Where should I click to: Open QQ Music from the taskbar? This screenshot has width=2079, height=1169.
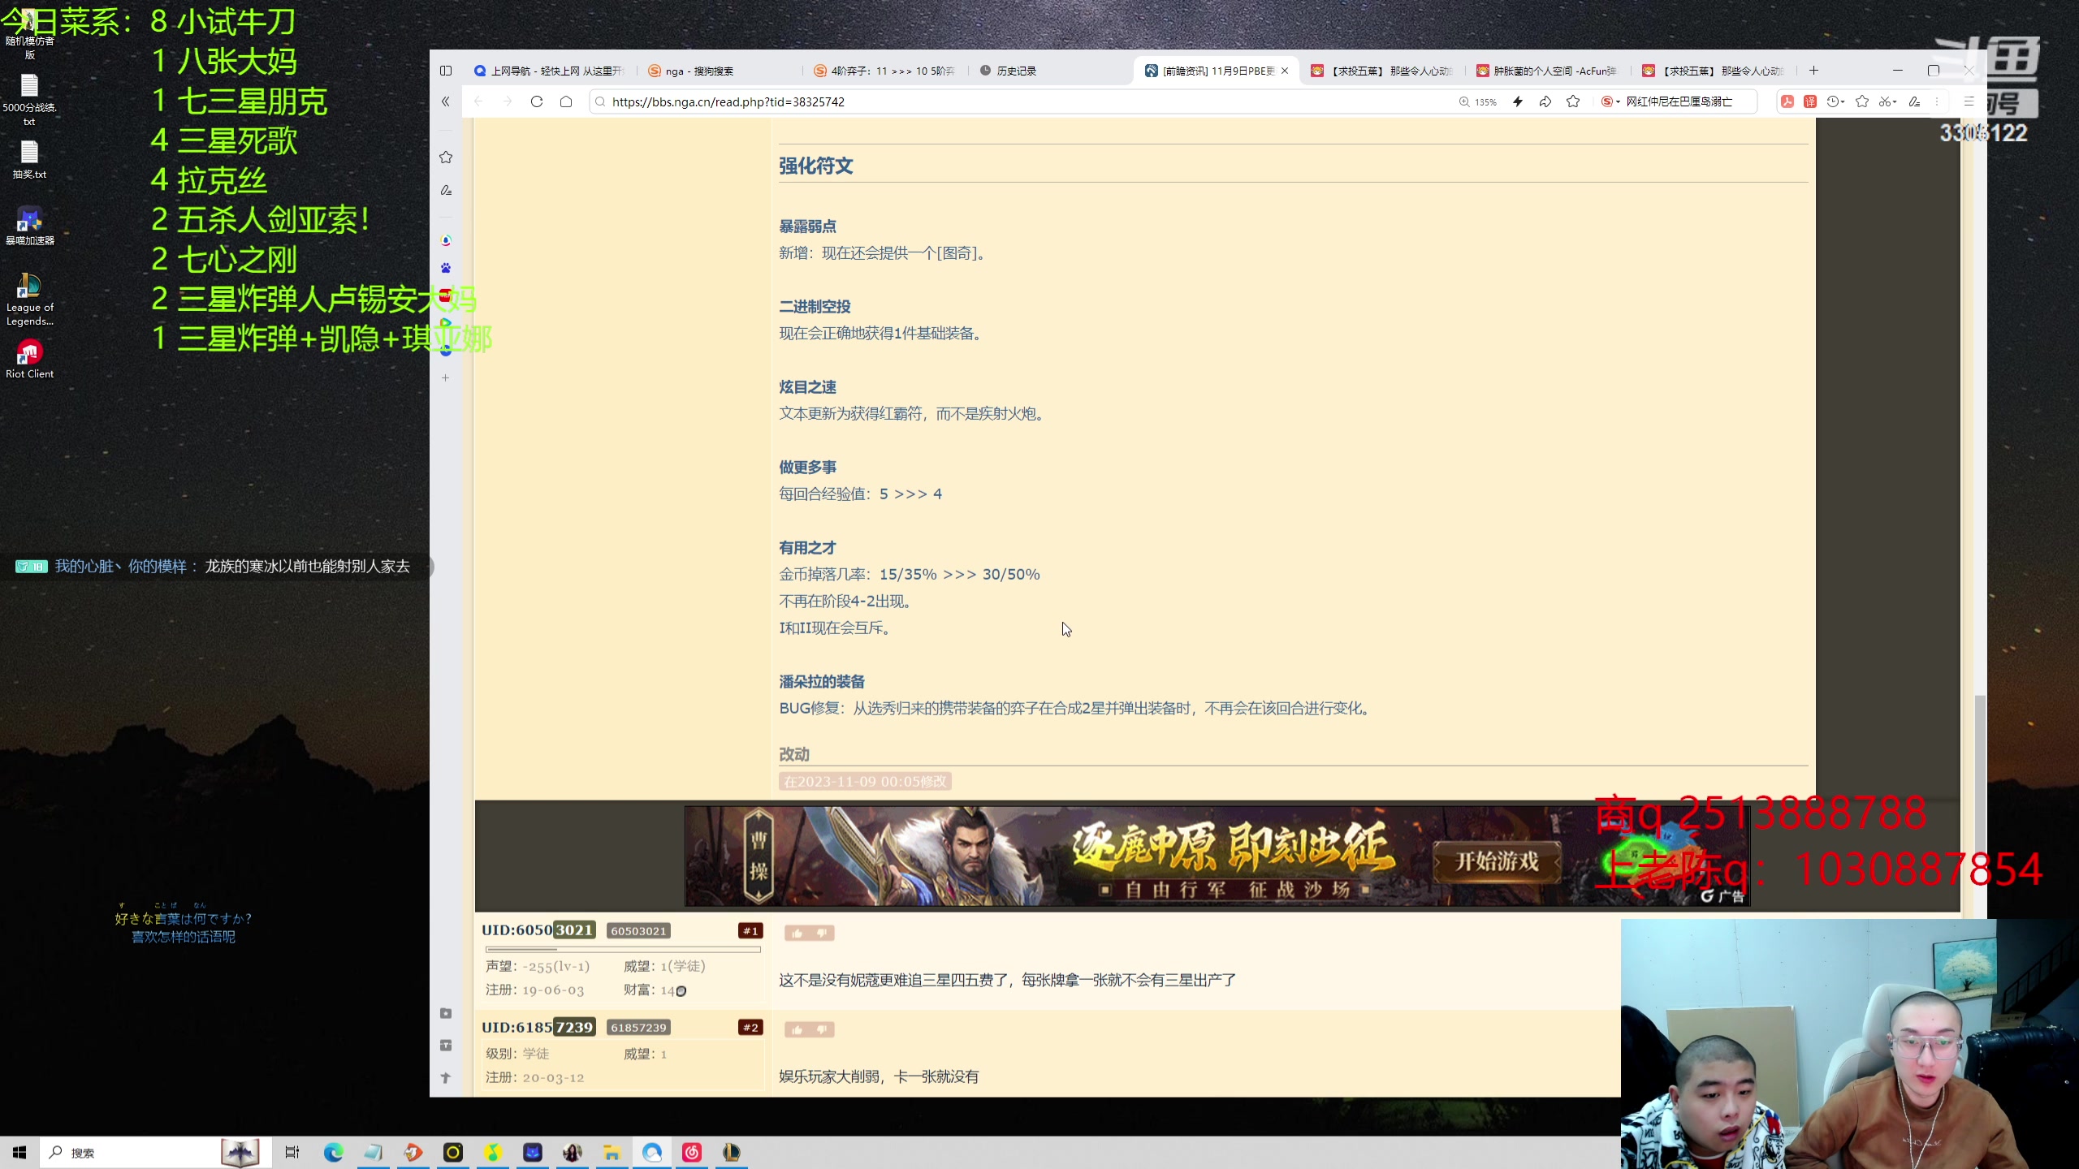pos(493,1153)
